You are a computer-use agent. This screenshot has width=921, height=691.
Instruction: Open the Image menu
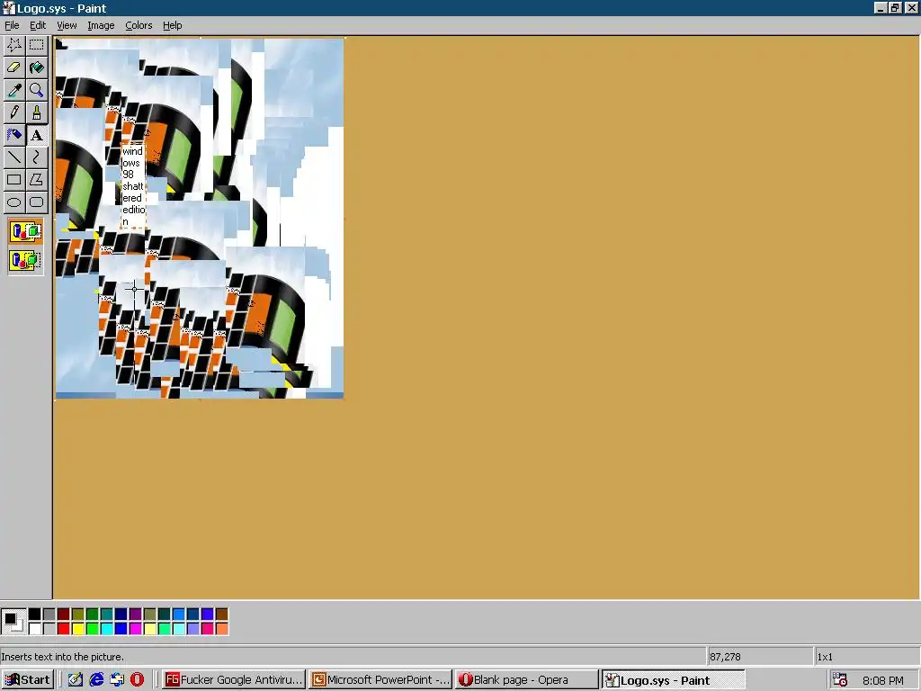pos(101,25)
